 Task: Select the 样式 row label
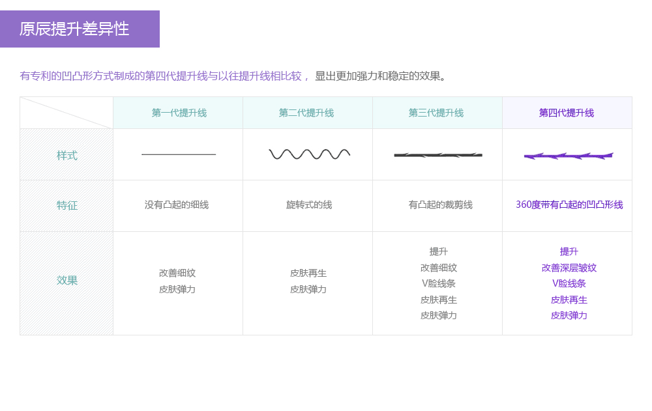pos(65,154)
